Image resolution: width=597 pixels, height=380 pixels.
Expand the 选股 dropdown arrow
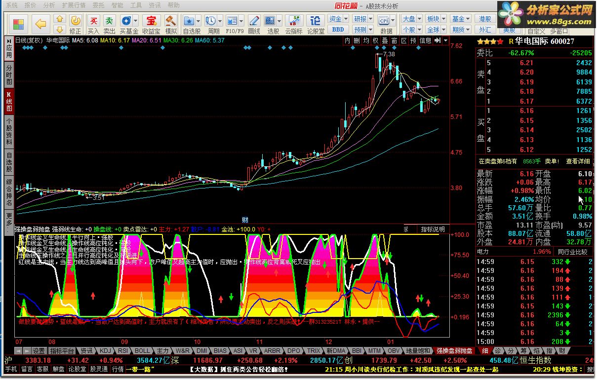point(279,21)
